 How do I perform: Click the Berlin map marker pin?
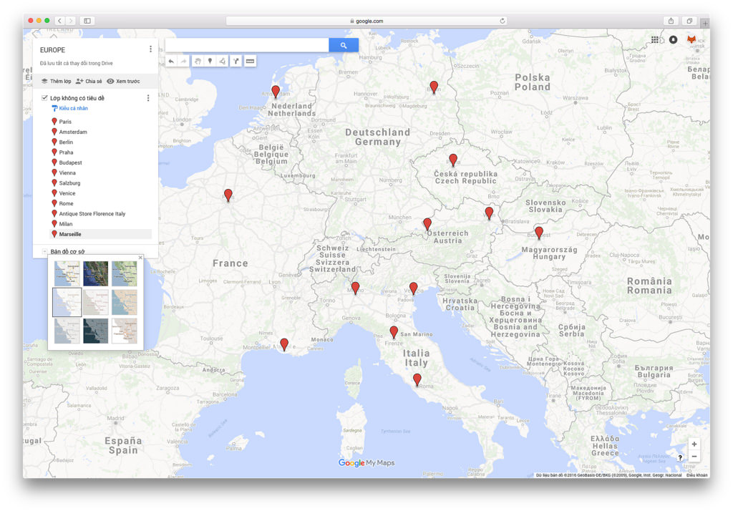tap(434, 87)
